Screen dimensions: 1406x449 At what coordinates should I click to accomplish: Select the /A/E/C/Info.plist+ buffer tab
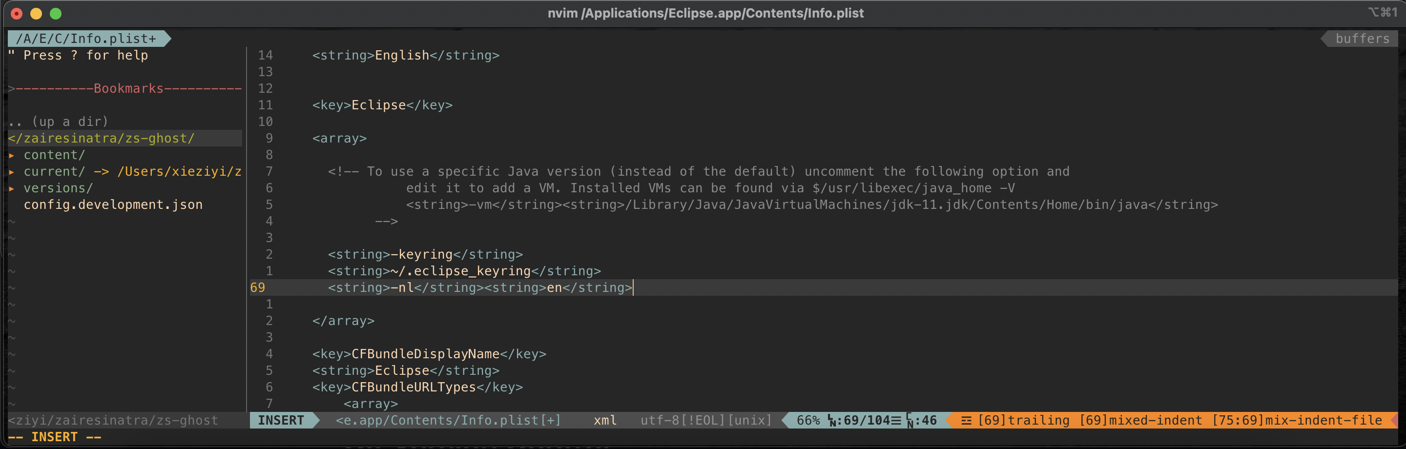click(86, 38)
